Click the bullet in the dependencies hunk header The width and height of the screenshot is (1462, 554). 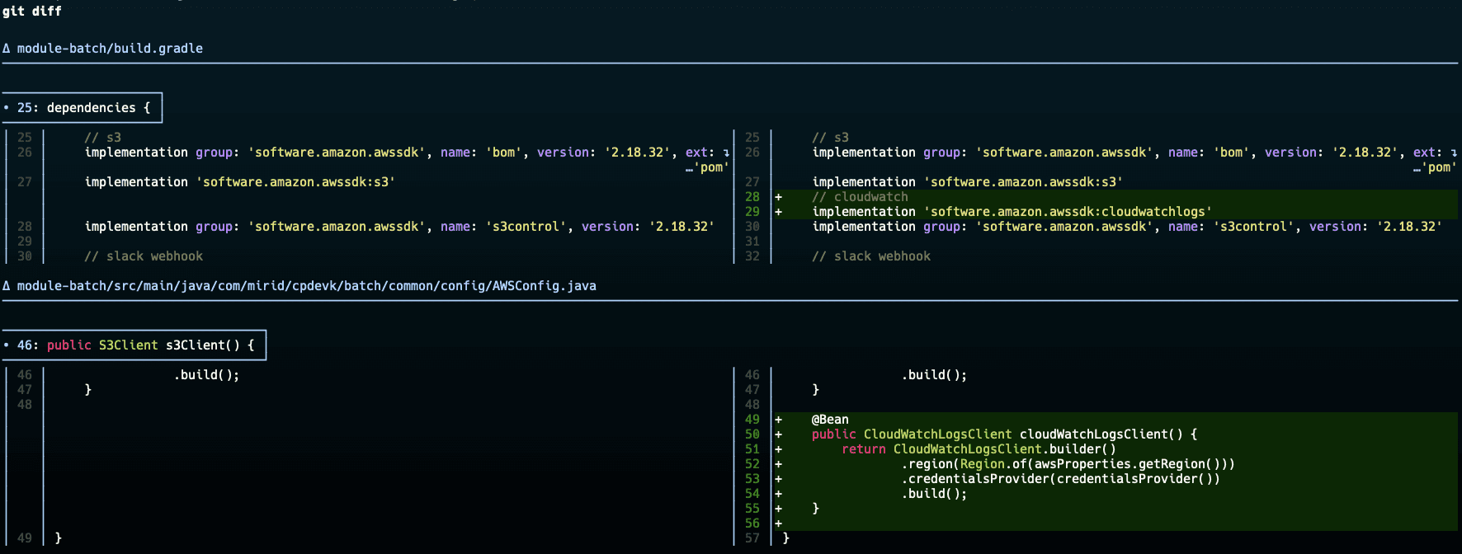[7, 108]
